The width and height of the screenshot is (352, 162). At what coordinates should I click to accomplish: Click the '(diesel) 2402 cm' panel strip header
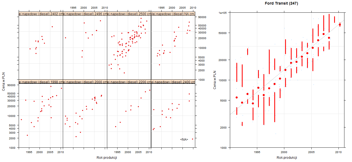point(41,14)
